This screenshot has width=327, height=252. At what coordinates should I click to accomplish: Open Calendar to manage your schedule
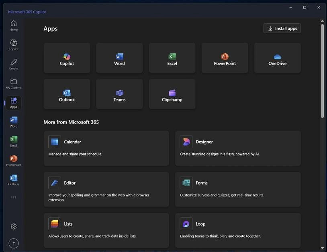coord(106,148)
